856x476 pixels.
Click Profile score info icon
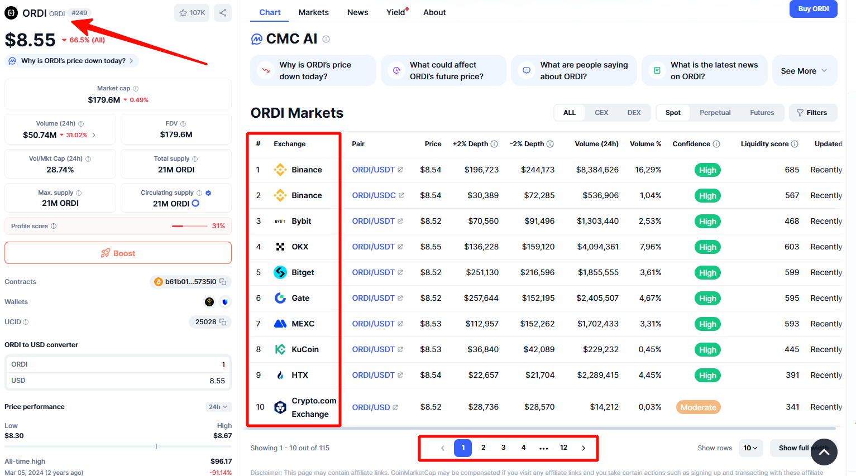(54, 226)
